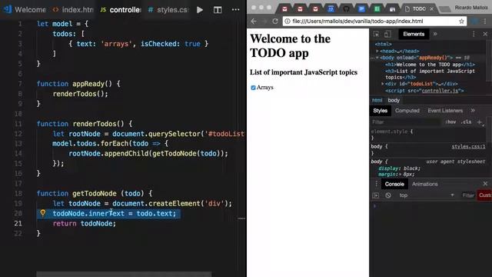Close the DevTools panel
Image resolution: width=492 pixels, height=277 pixels.
[485, 34]
